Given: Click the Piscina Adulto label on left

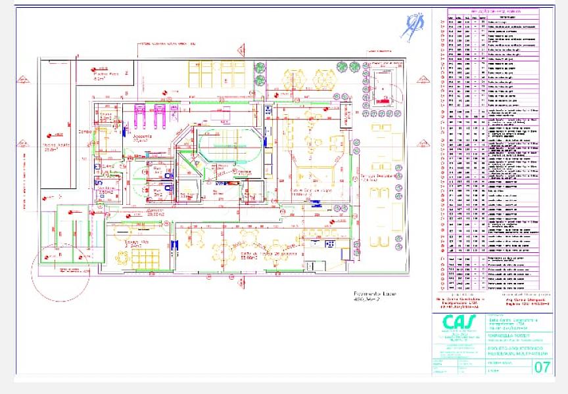Looking at the screenshot, I should (x=57, y=146).
